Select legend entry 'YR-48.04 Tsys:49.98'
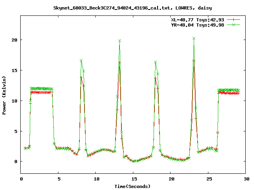254x190 pixels. (x=198, y=25)
